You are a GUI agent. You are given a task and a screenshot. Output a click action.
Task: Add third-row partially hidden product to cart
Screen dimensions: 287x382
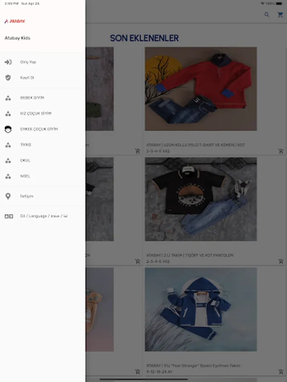tap(138, 372)
